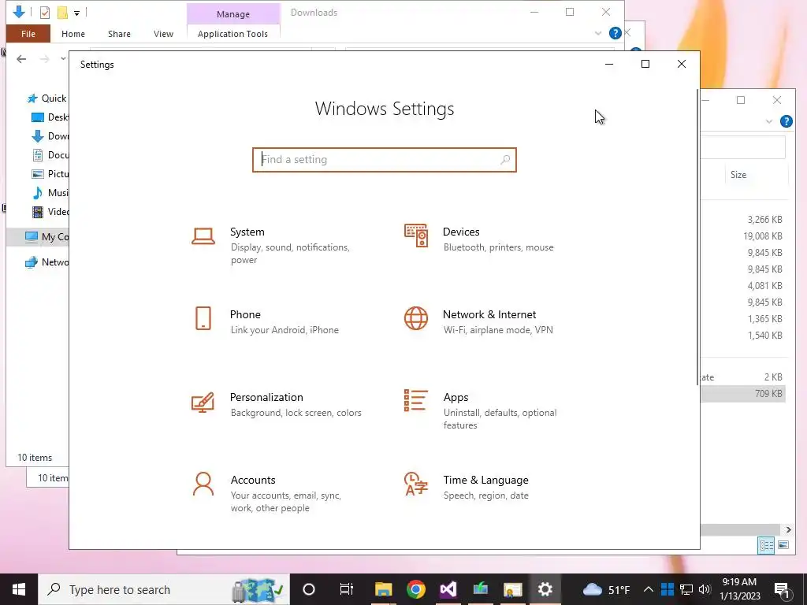Launch Visual Studio from the taskbar
Viewport: 807px width, 605px height.
448,589
